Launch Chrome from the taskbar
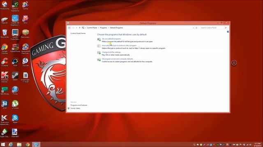This screenshot has width=263, height=147. click(28, 145)
